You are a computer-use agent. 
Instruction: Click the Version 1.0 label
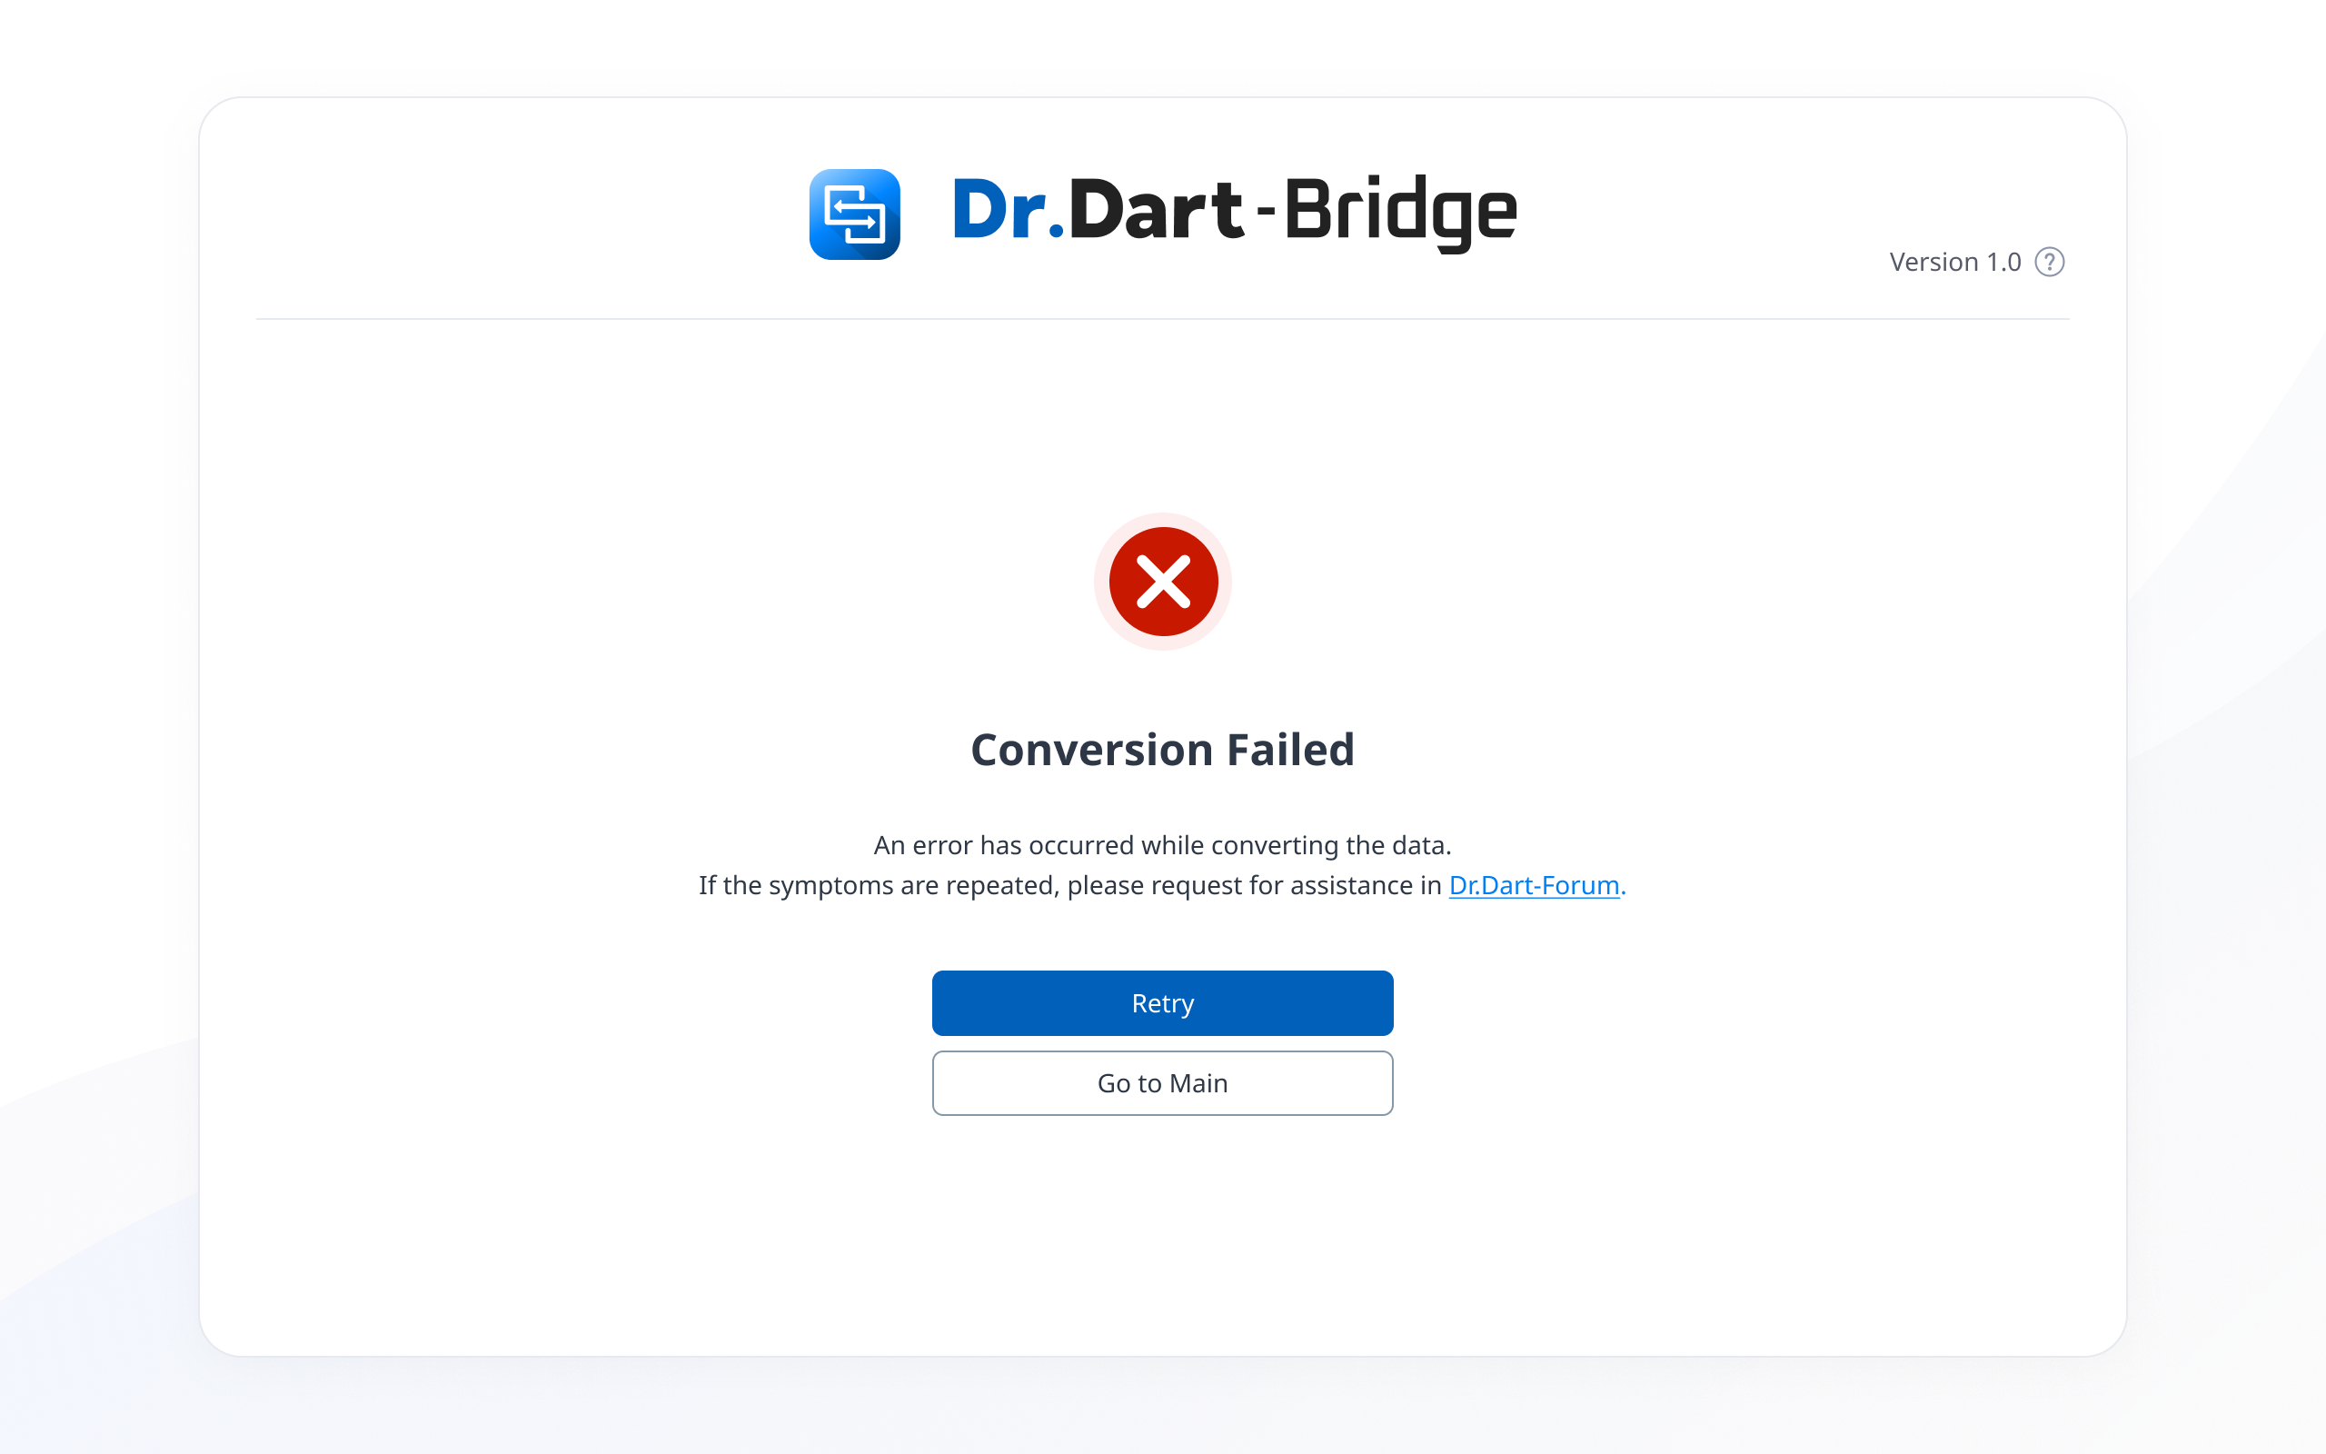click(x=1954, y=263)
